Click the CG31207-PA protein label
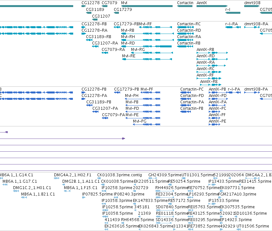The height and width of the screenshot is (231, 272). [x=105, y=108]
